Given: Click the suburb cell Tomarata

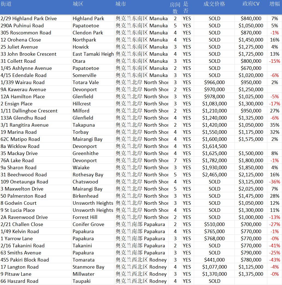Looking at the screenshot, I should coord(84,260).
